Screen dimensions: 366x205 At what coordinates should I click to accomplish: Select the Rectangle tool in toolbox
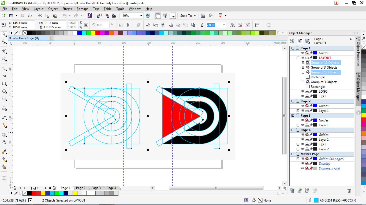(x=4, y=84)
